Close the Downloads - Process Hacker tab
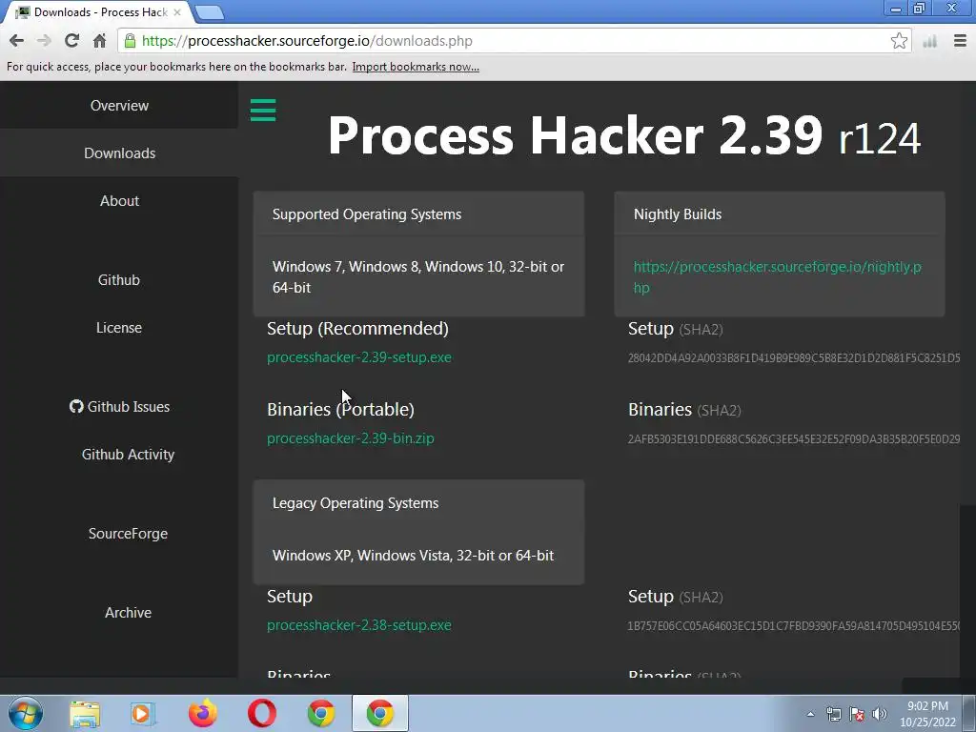The image size is (976, 732). [176, 12]
